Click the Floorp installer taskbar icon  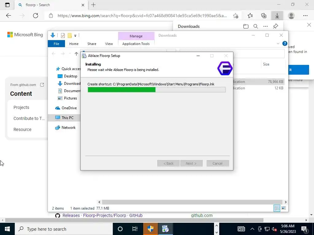[165, 229]
